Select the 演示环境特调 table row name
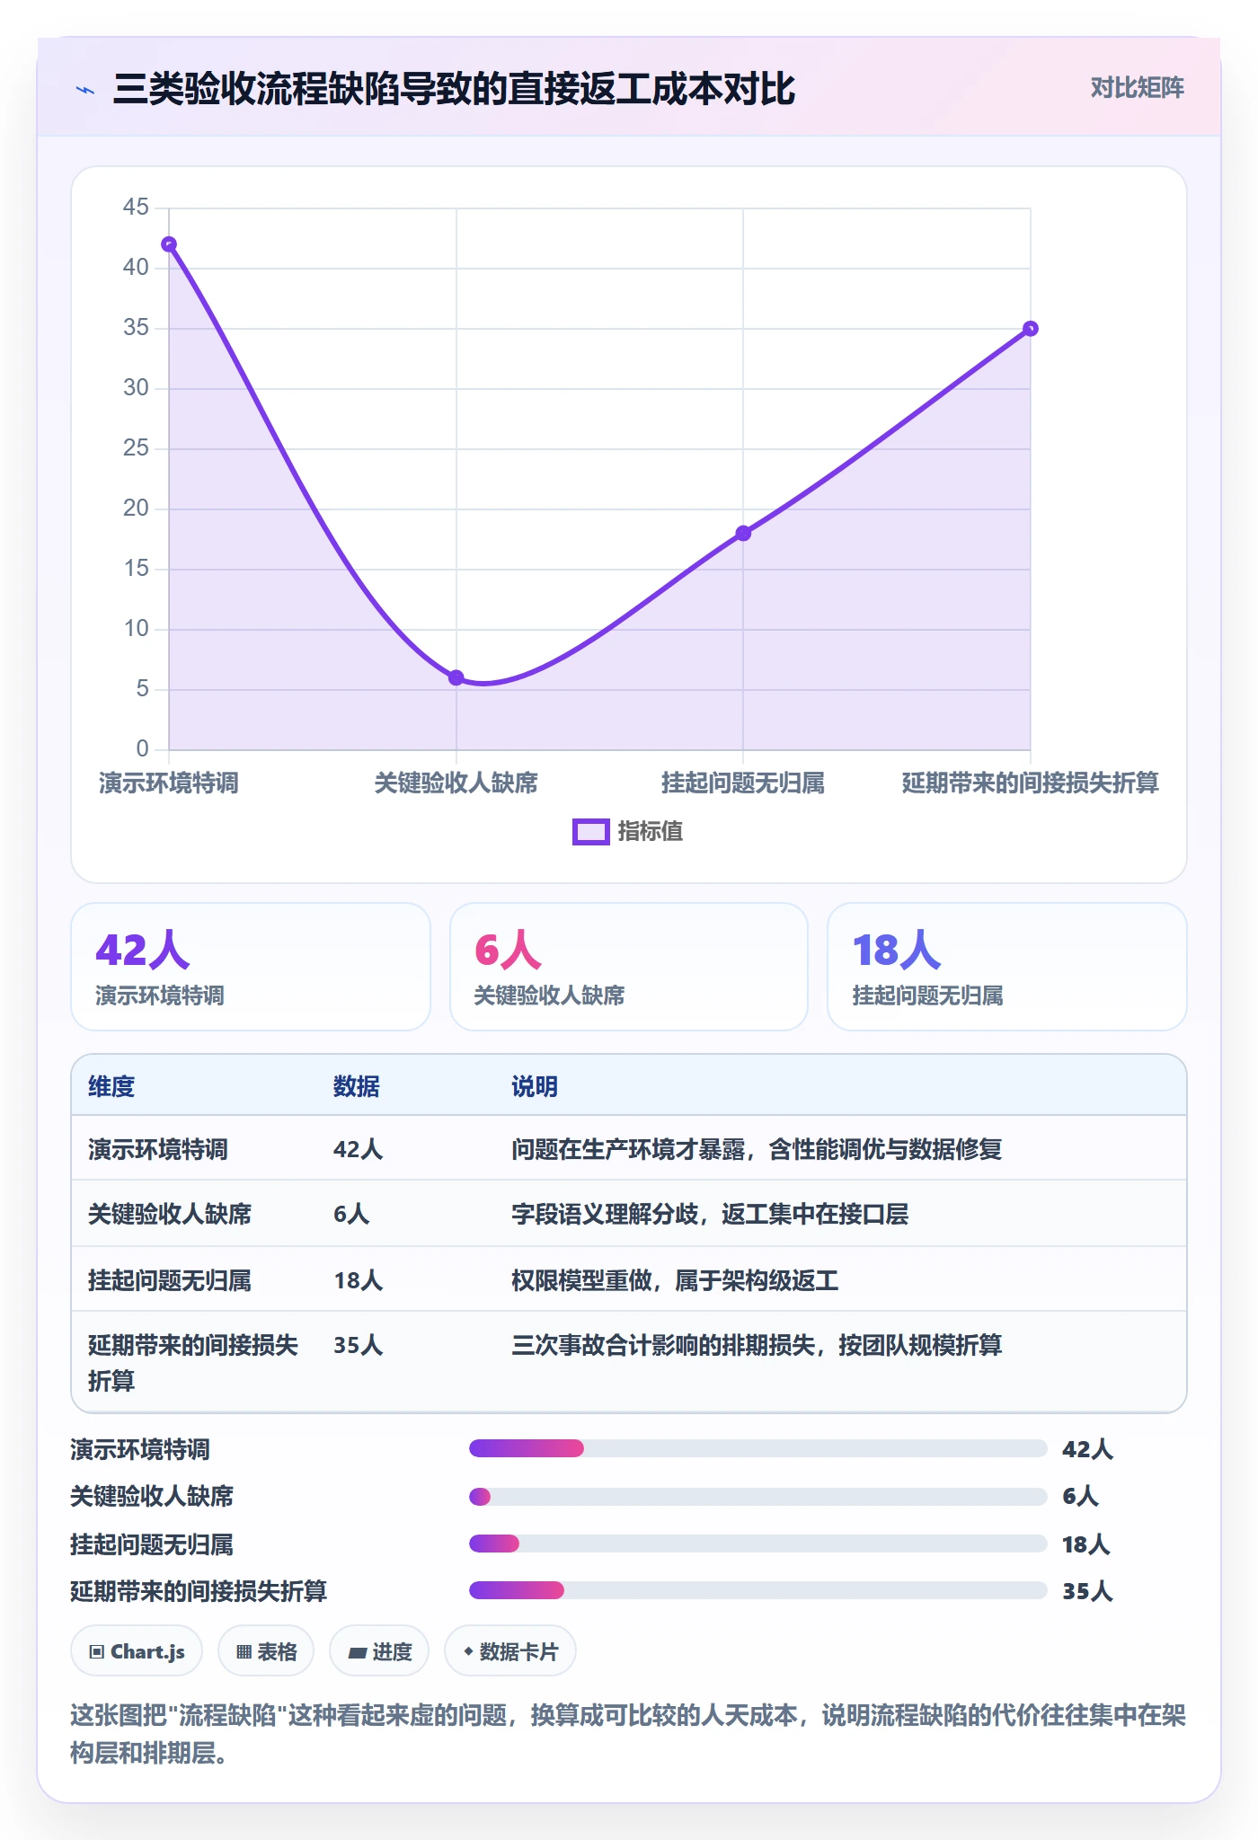The width and height of the screenshot is (1258, 1840). (x=158, y=1150)
